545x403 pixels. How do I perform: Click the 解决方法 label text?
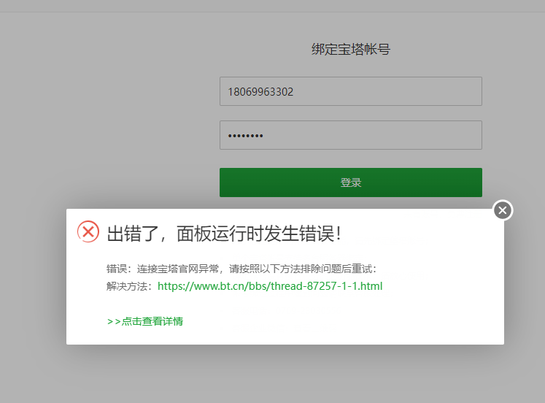129,286
